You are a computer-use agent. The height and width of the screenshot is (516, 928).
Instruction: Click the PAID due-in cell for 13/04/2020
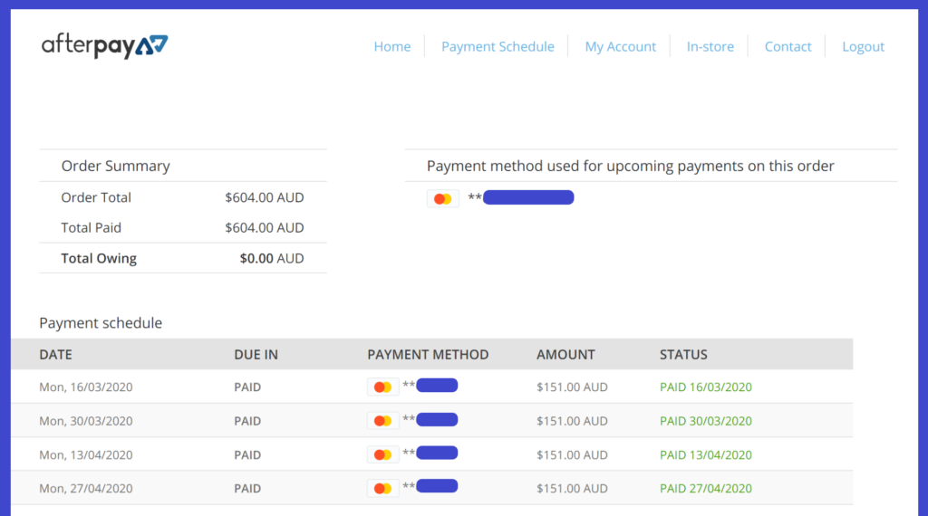coord(247,454)
